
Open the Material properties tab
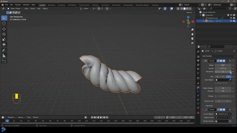[198, 108]
